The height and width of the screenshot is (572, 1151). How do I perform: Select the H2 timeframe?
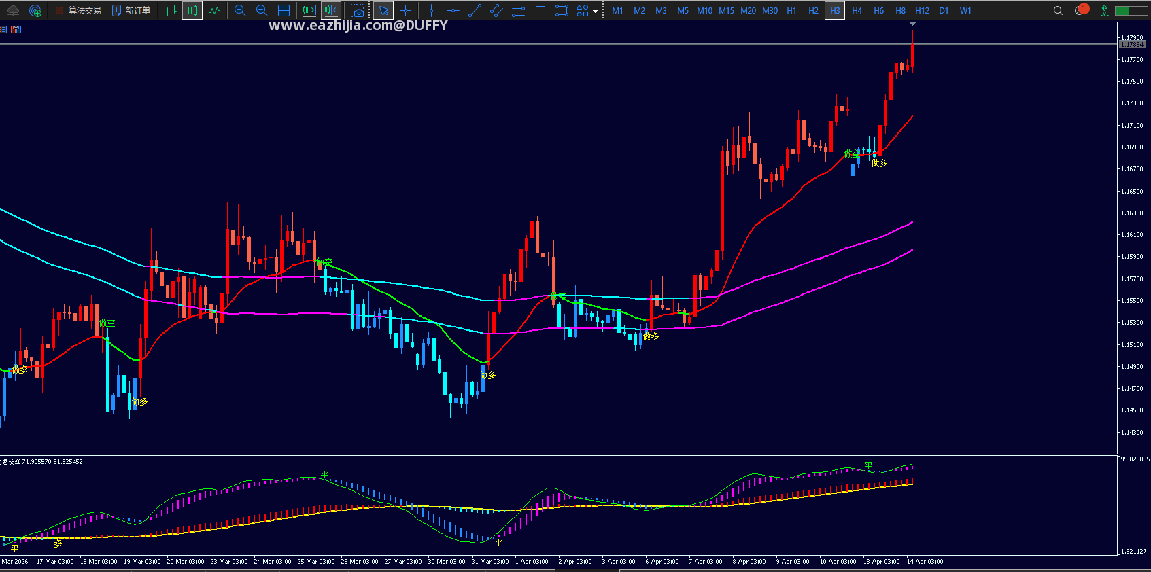pos(813,10)
